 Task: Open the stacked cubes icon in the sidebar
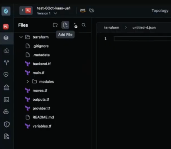(6, 111)
